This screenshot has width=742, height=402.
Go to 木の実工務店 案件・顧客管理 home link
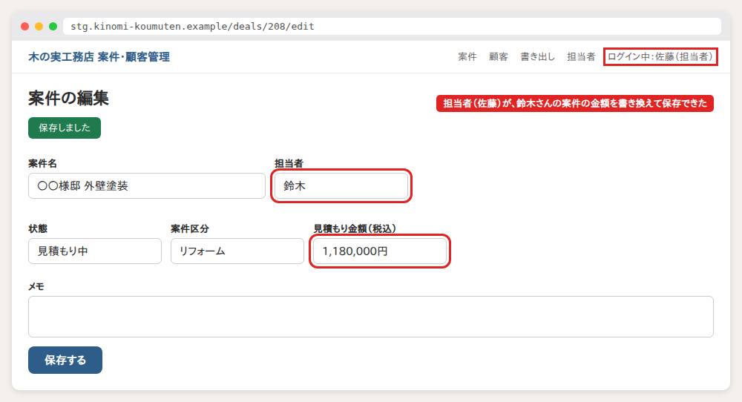[99, 57]
